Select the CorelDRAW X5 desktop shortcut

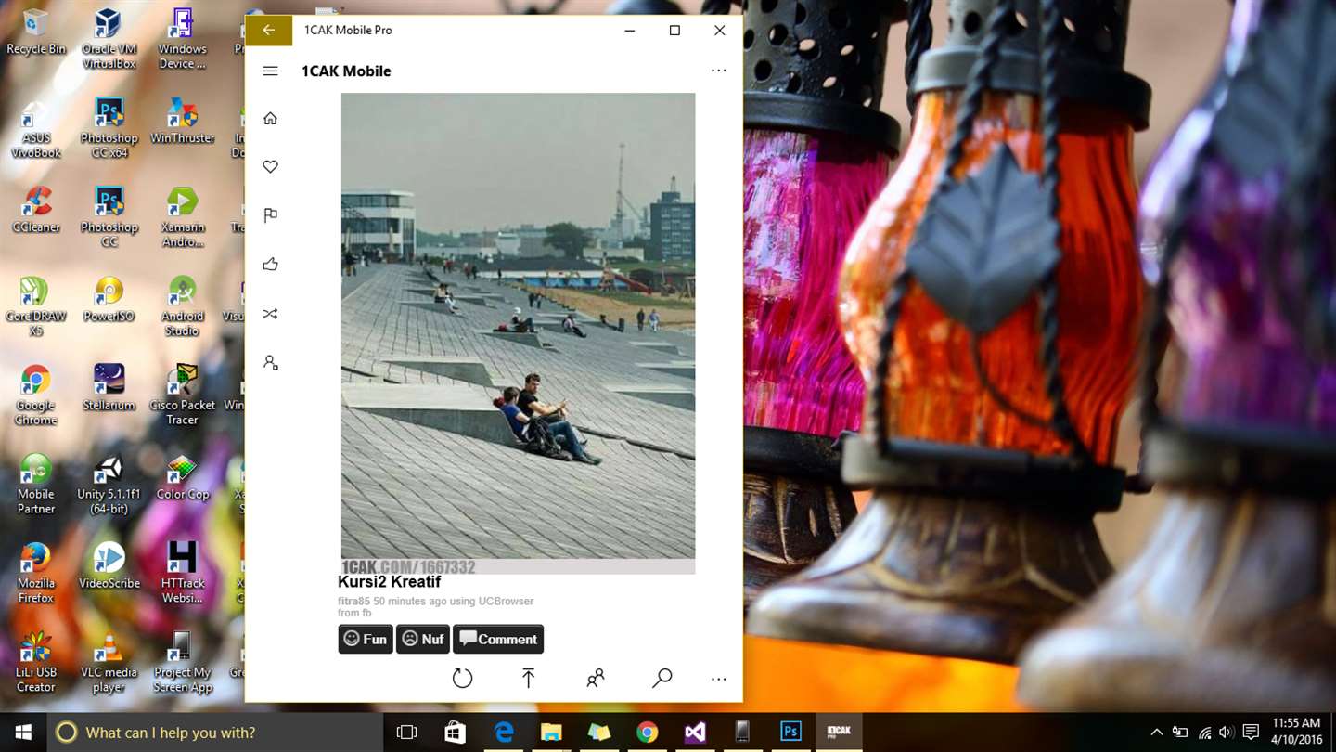pos(36,306)
